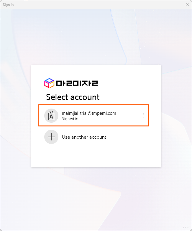Click the background below the account card
Viewport: 192px width, 231px height.
[96, 199]
